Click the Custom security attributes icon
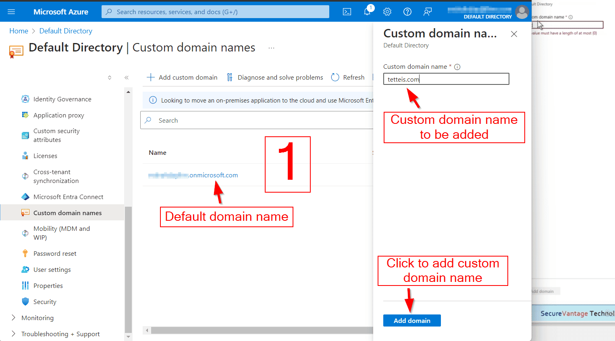 pyautogui.click(x=25, y=136)
